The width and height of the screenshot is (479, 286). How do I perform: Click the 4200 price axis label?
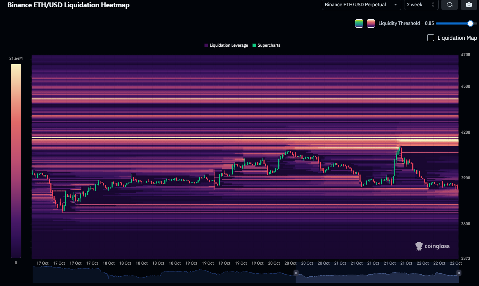(465, 132)
